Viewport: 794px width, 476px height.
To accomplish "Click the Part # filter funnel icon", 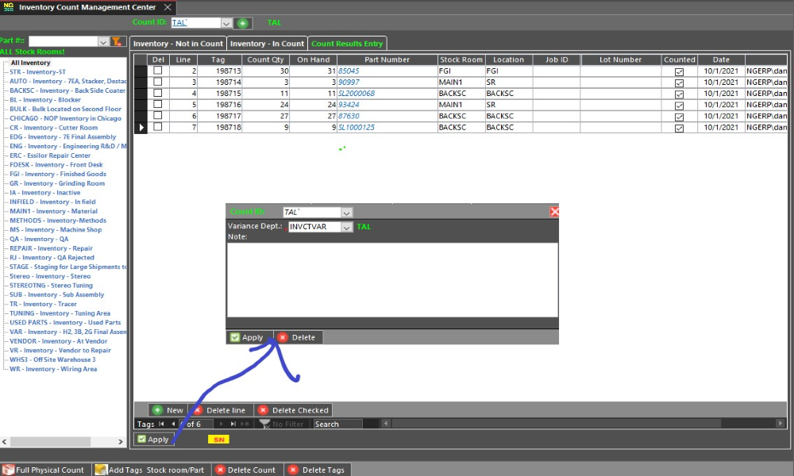I will tap(116, 41).
